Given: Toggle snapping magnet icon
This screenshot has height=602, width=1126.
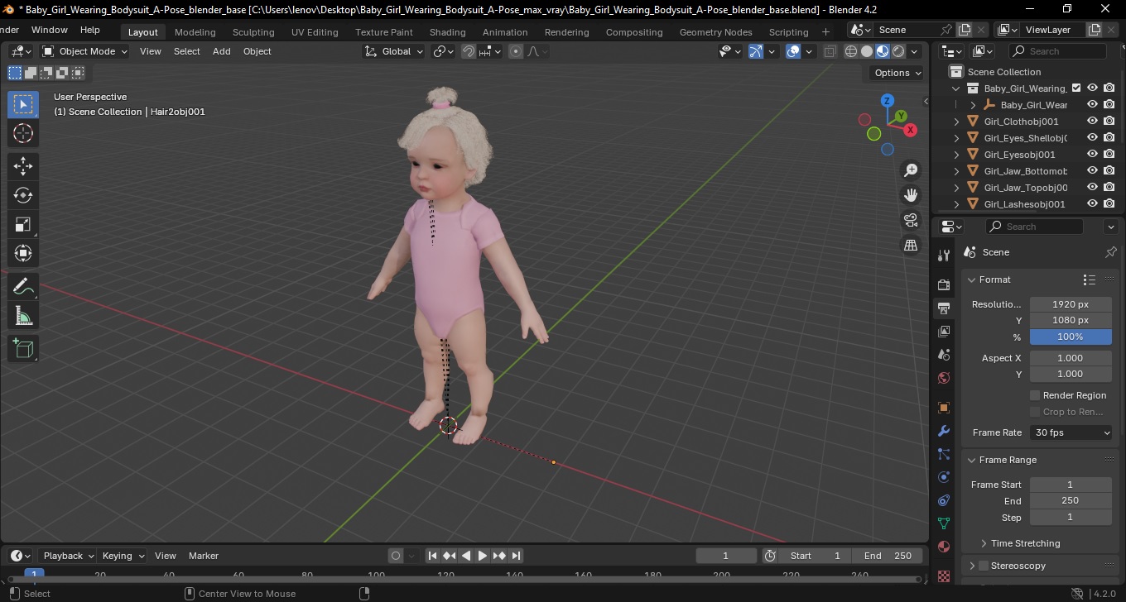Looking at the screenshot, I should [469, 51].
